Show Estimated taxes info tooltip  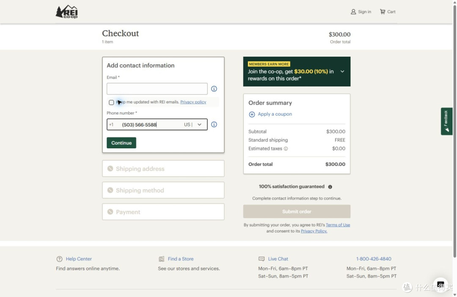(x=286, y=149)
